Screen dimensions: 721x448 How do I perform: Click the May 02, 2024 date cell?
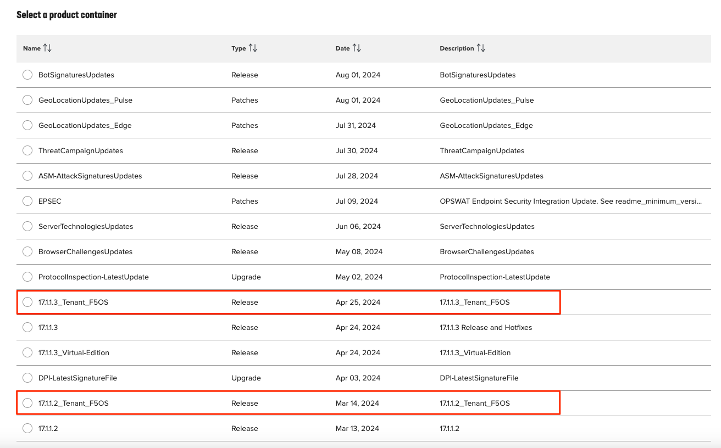(359, 277)
